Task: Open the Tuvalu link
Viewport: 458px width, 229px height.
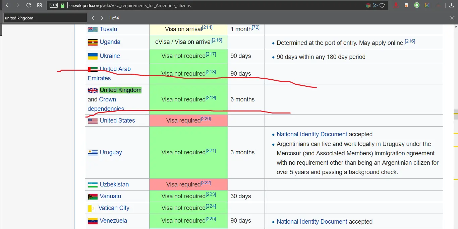Action: [x=108, y=29]
